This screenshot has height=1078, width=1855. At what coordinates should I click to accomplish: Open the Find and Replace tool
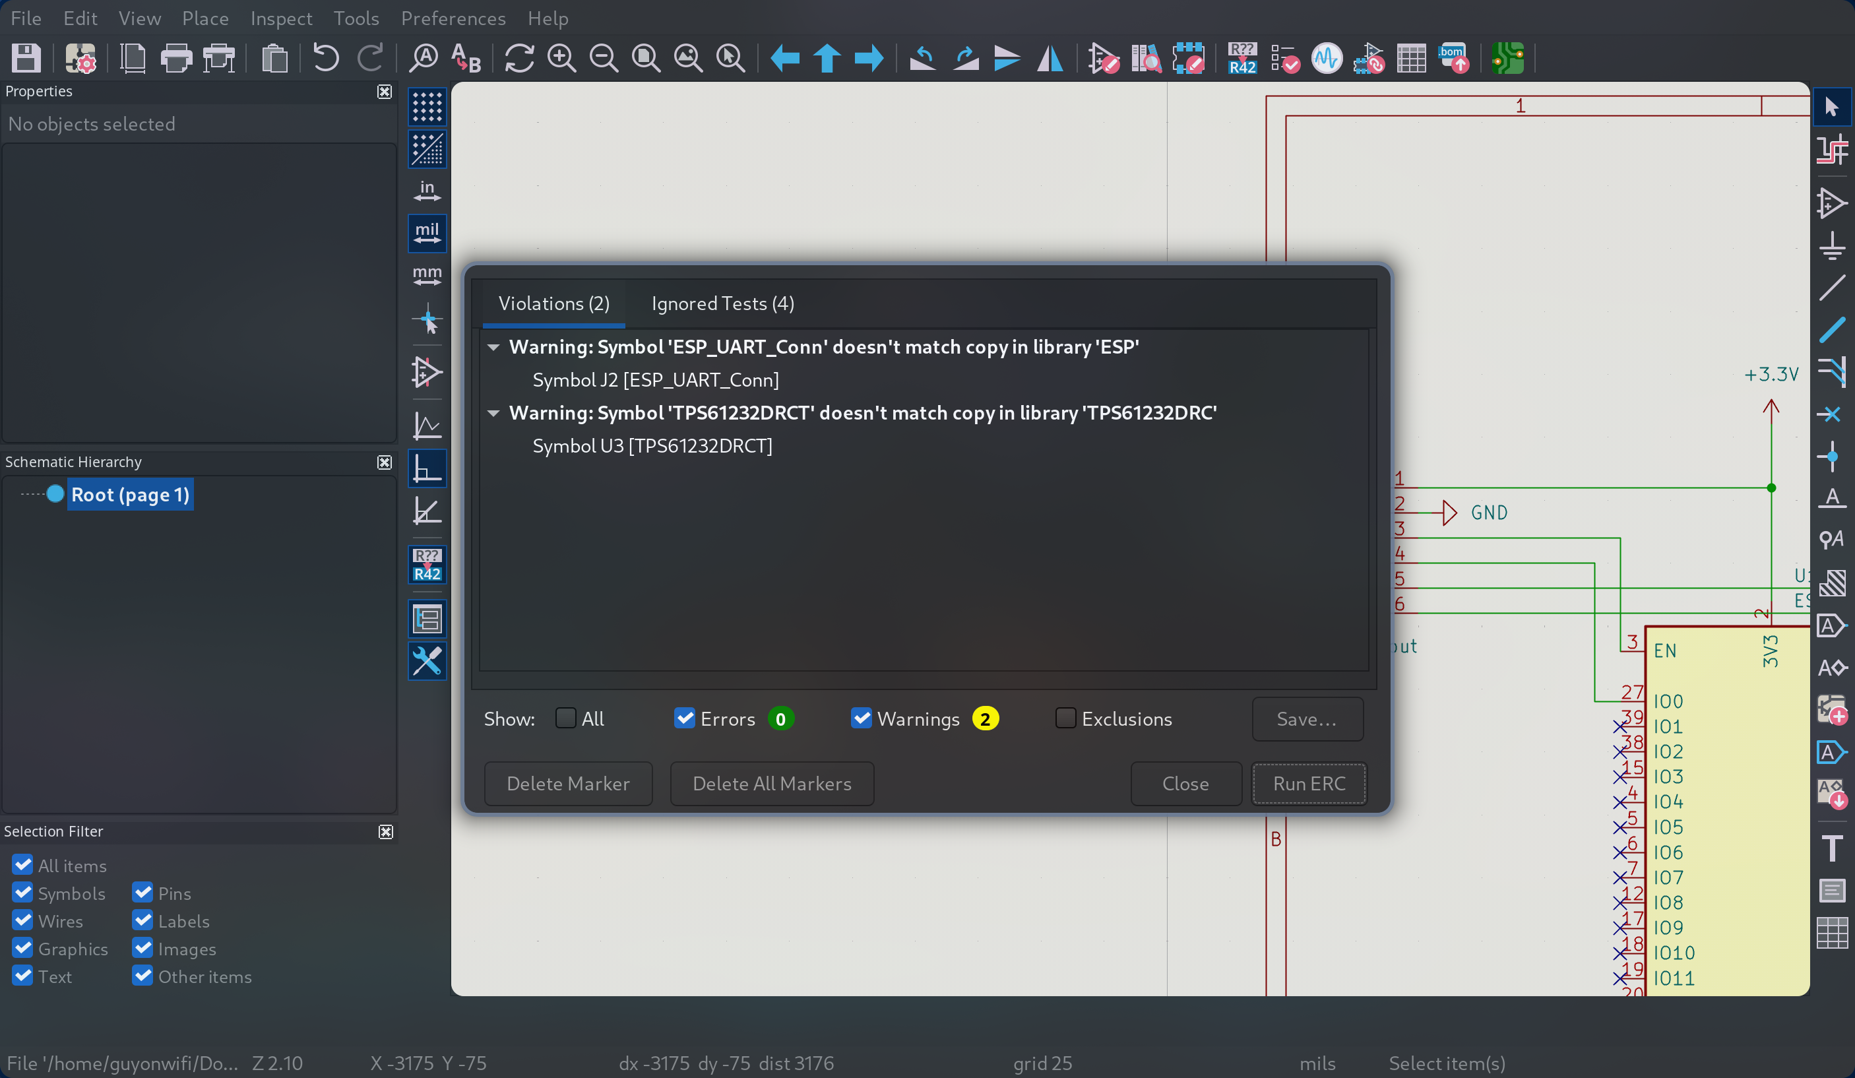click(x=466, y=57)
